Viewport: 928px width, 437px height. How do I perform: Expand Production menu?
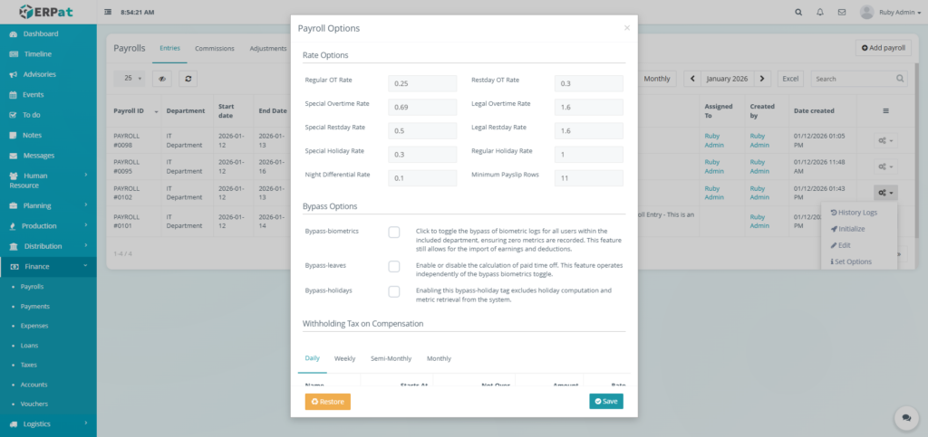(49, 225)
